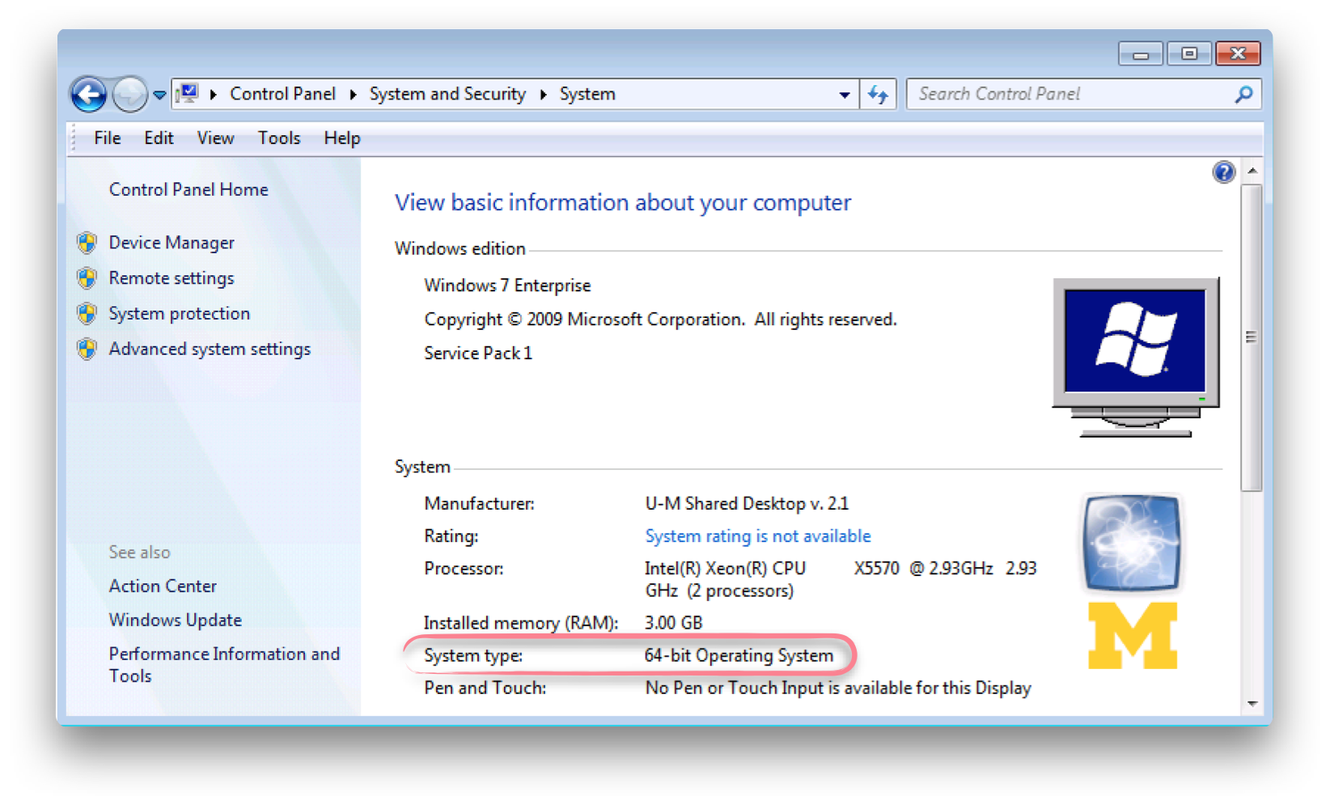This screenshot has height=809, width=1330.
Task: Click the shield icon beside Remote settings
Action: click(x=87, y=278)
